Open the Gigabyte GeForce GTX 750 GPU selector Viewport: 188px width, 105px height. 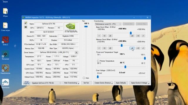tap(46, 83)
